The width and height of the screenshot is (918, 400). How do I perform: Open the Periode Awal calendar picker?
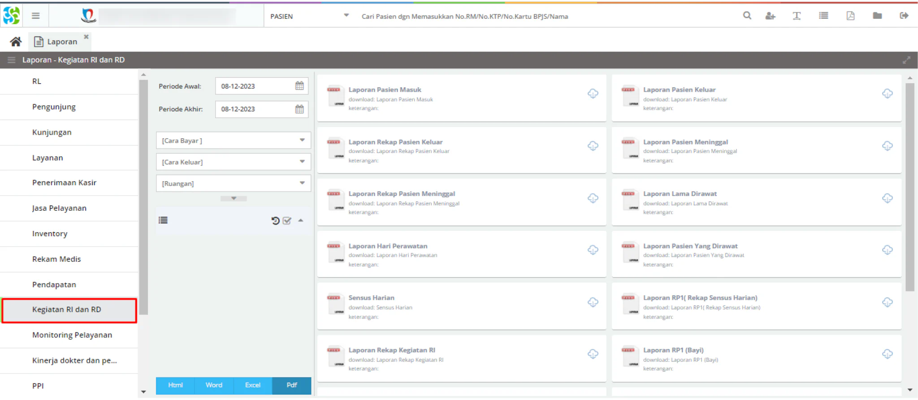point(299,86)
